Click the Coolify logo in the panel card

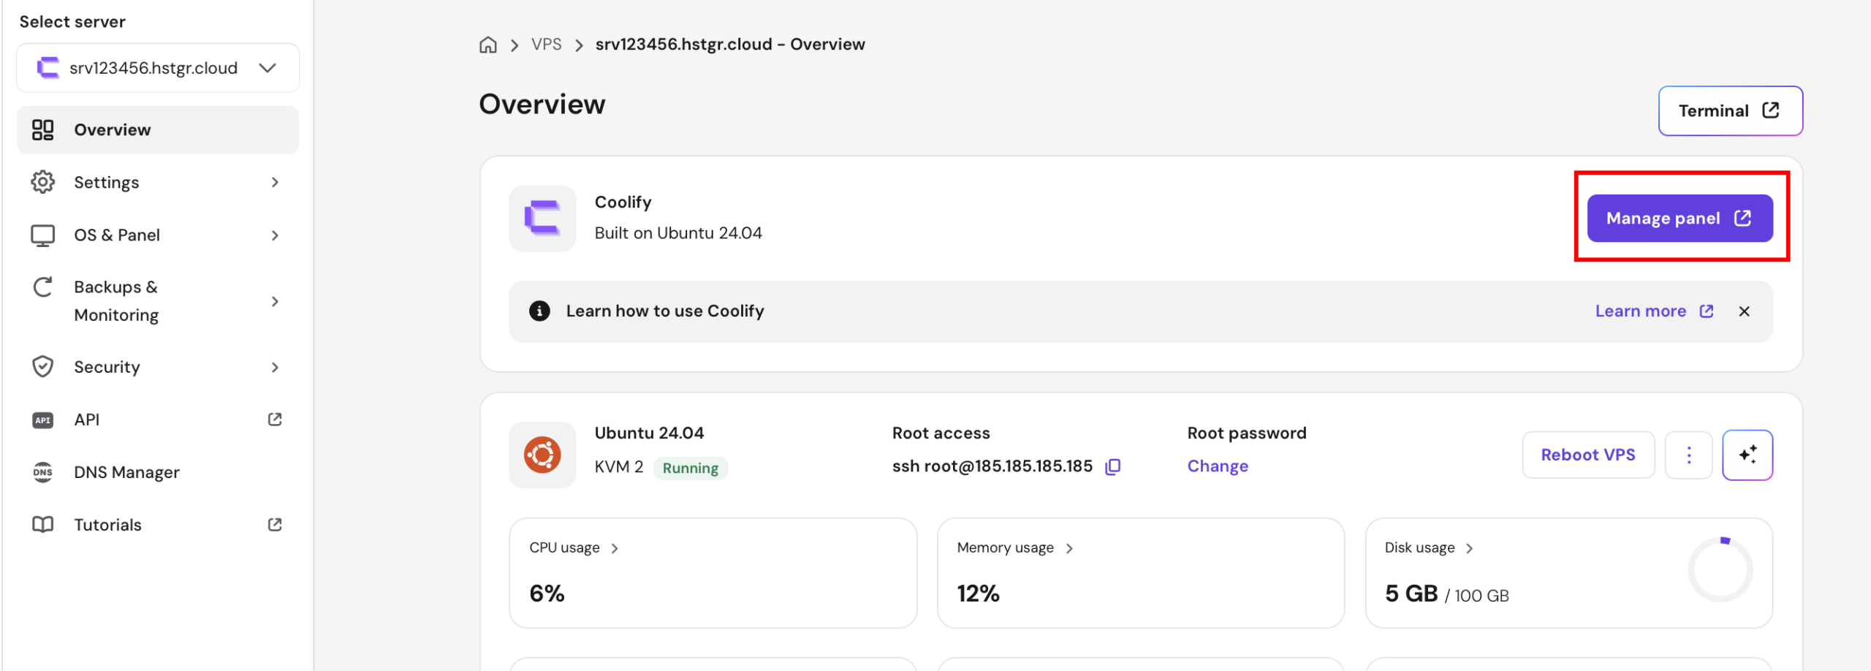pos(542,219)
